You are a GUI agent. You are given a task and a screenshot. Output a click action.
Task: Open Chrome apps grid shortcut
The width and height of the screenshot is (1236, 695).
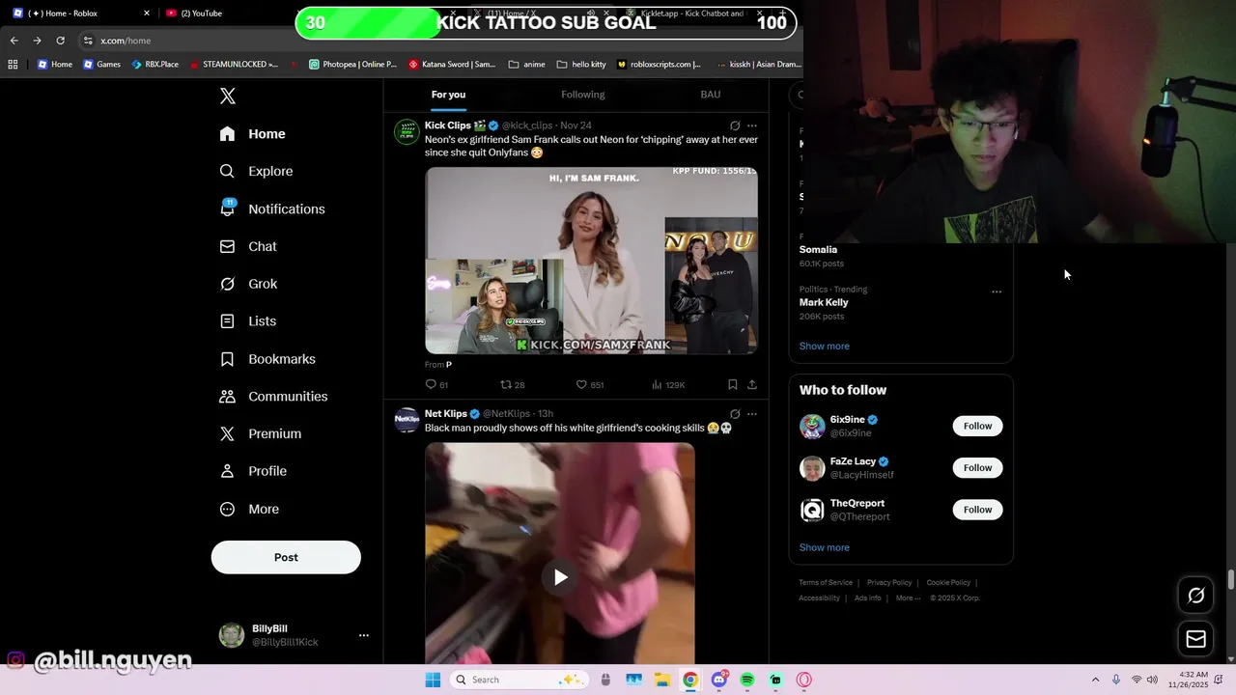pyautogui.click(x=13, y=65)
